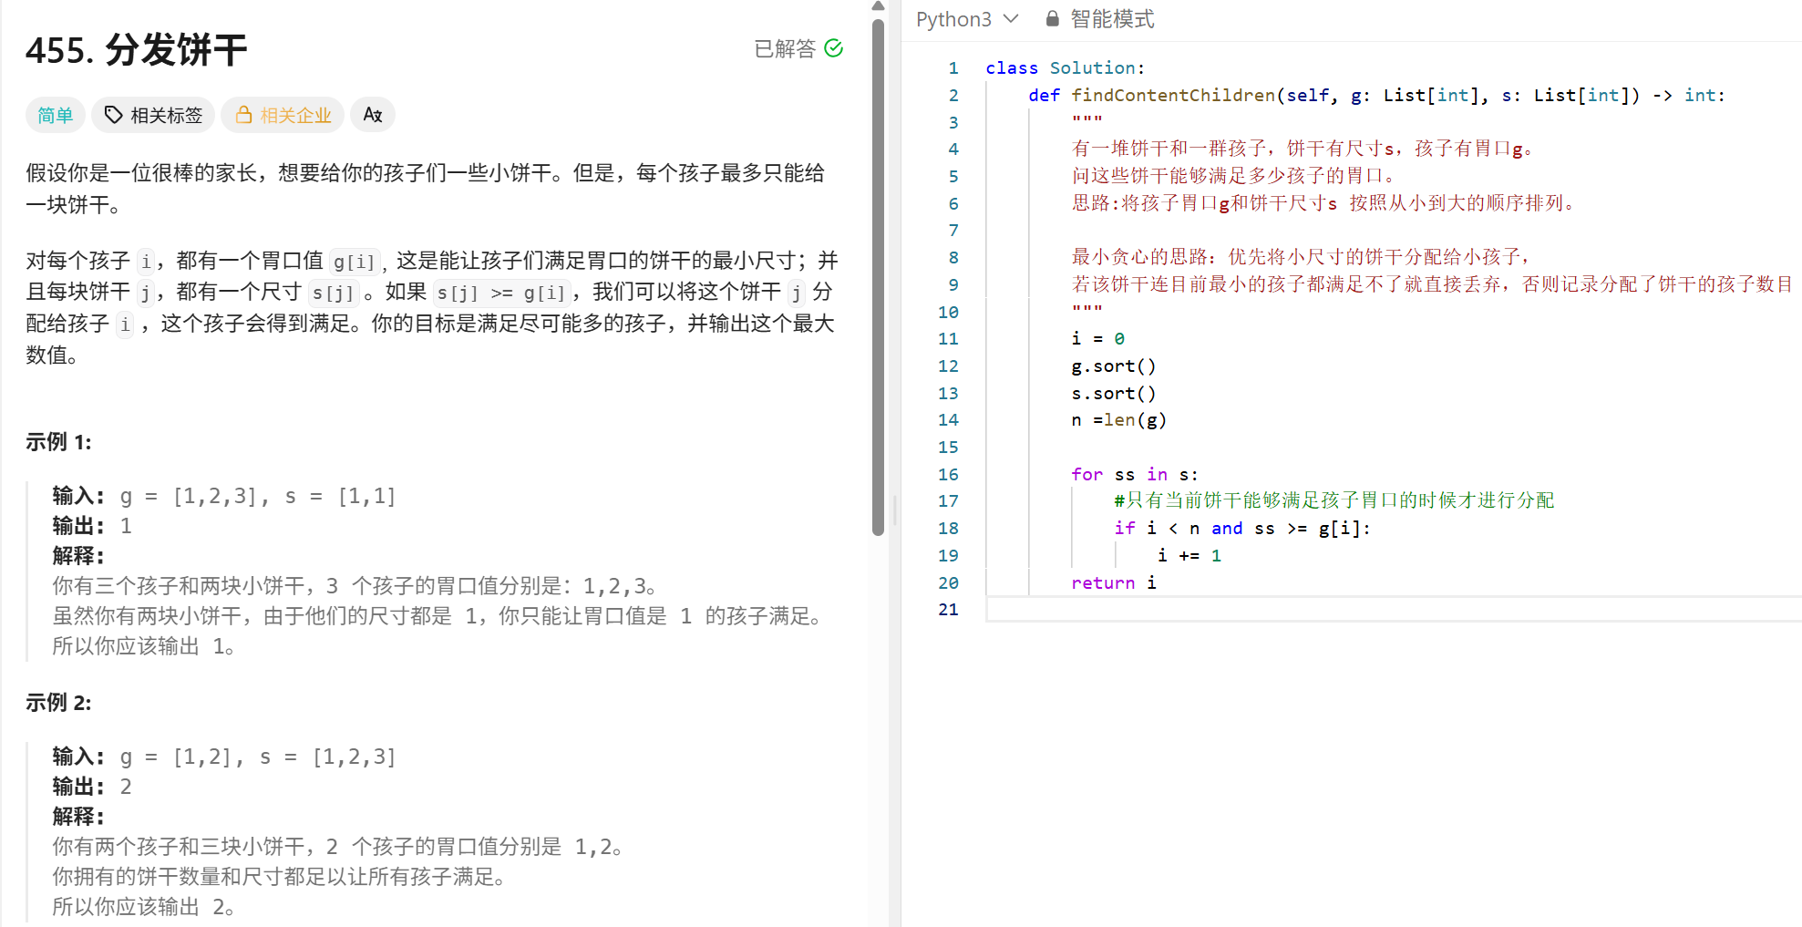Screen dimensions: 1802x927
Task: Select the 简单 difficulty badge
Action: (x=55, y=115)
